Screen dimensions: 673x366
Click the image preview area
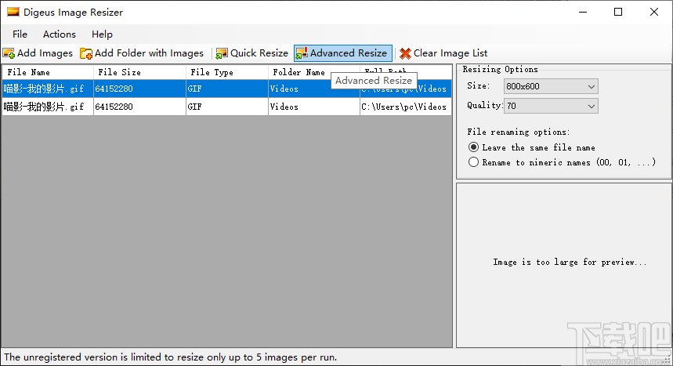[563, 265]
